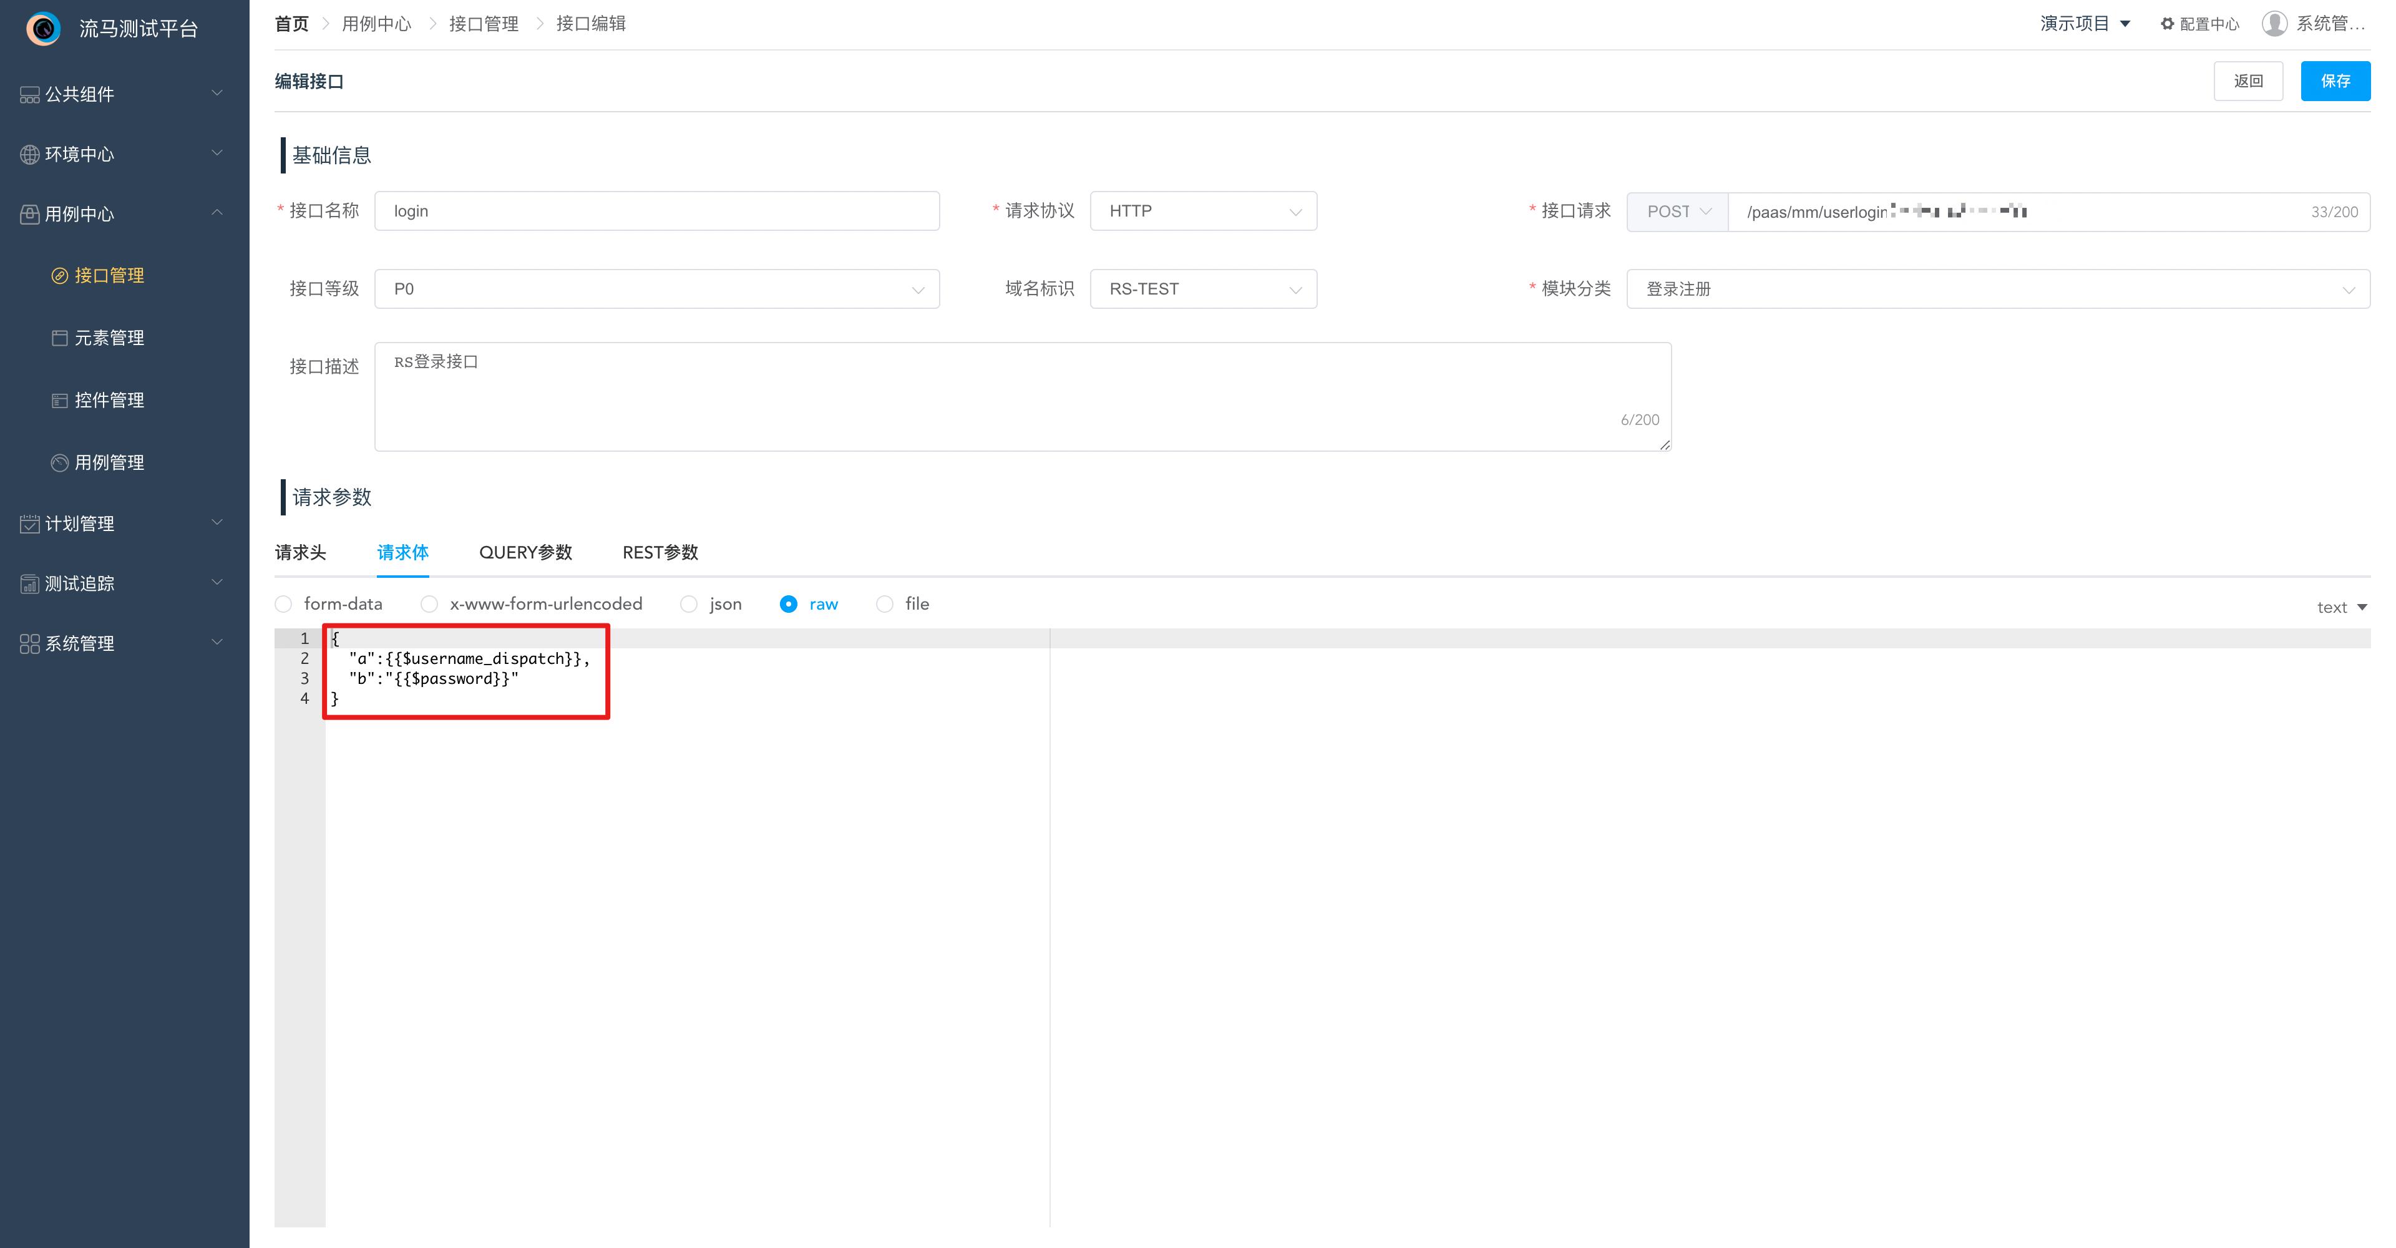
Task: Select the form-data radio option
Action: (x=284, y=605)
